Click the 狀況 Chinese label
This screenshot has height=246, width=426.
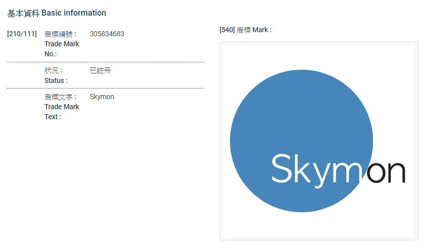[x=53, y=70]
